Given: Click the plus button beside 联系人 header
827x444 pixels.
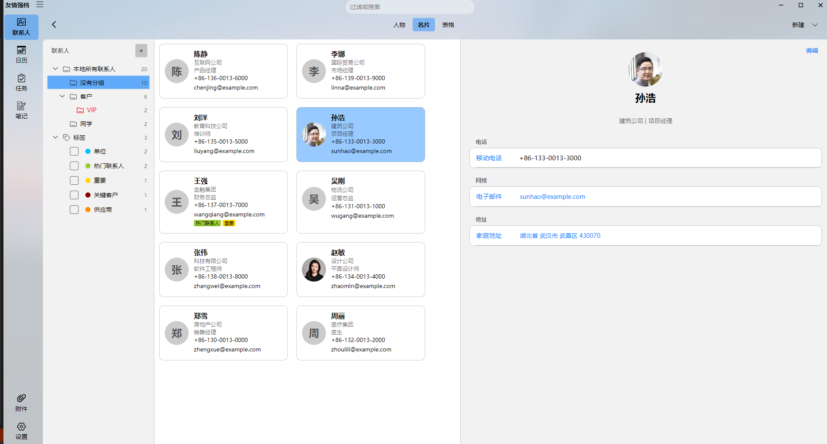Looking at the screenshot, I should tap(141, 51).
